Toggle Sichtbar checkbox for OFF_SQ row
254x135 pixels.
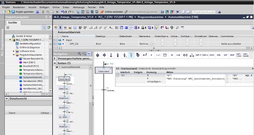[x=187, y=44]
